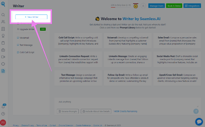Image resolution: width=205 pixels, height=127 pixels.
Task: Open the Search icon in left sidebar
Action: click(x=3, y=15)
